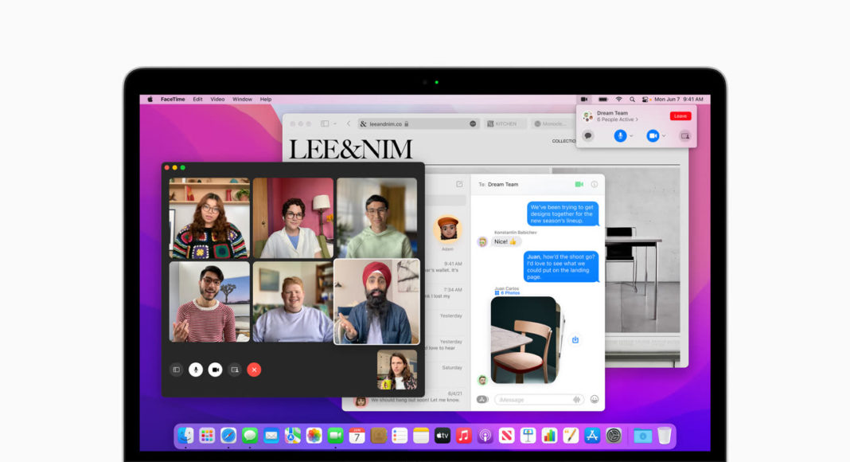
Task: Open the apps button beside iMessage field
Action: 482,400
